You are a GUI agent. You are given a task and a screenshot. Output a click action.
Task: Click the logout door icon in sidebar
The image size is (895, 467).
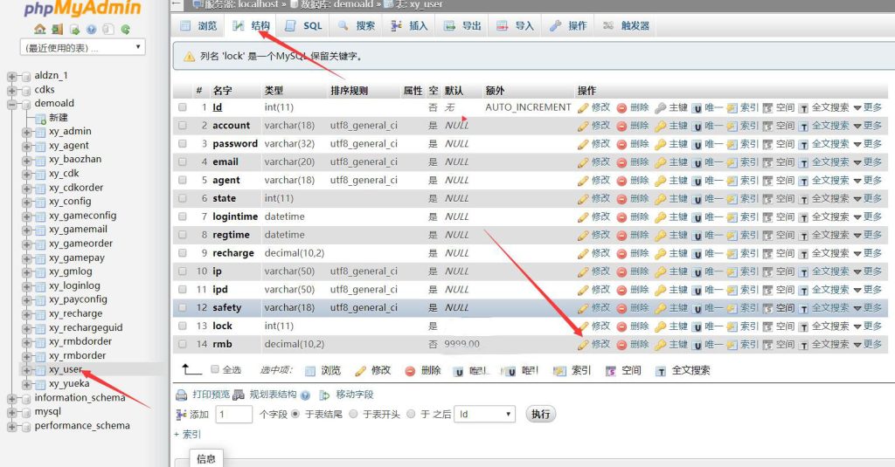point(57,29)
